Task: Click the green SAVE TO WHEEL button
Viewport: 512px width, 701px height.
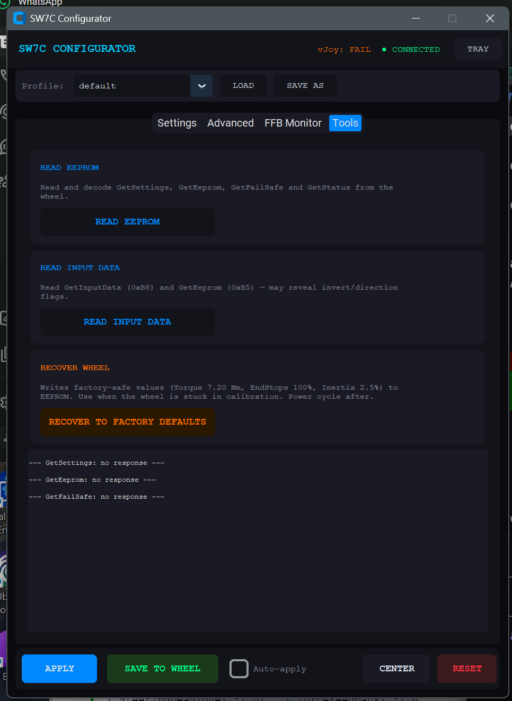Action: 162,669
